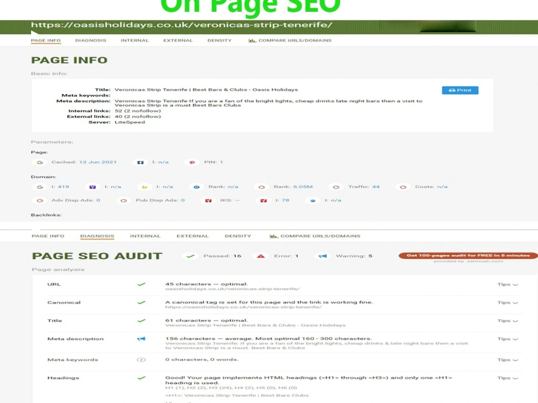Viewport: 538px width, 403px height.
Task: Open the upper DIAGNOSIS tab
Action: pos(90,40)
